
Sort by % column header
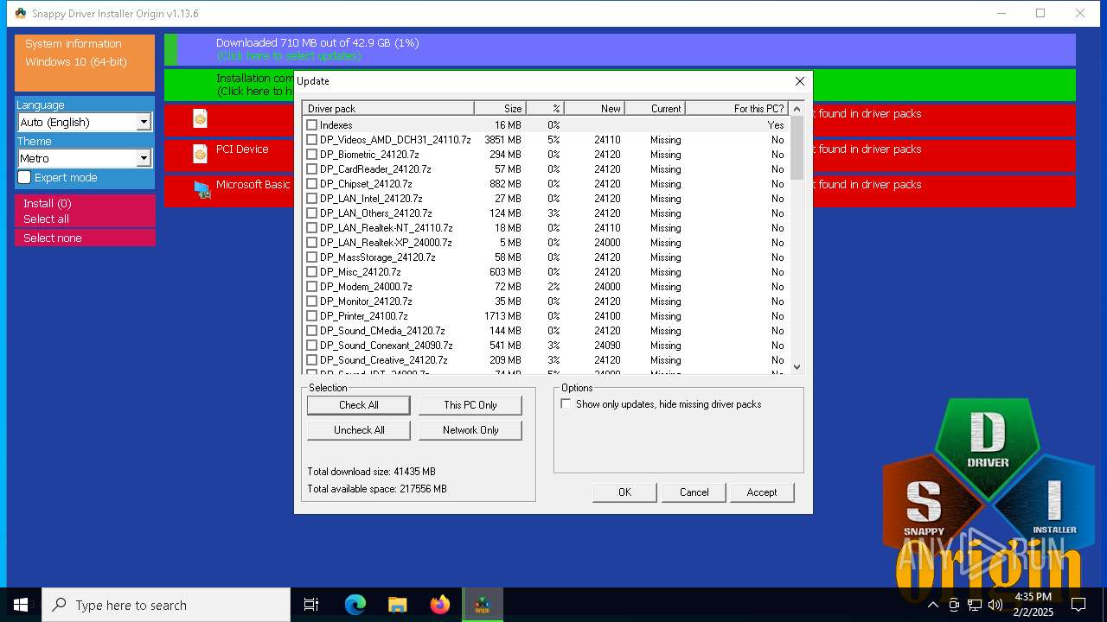pos(545,108)
